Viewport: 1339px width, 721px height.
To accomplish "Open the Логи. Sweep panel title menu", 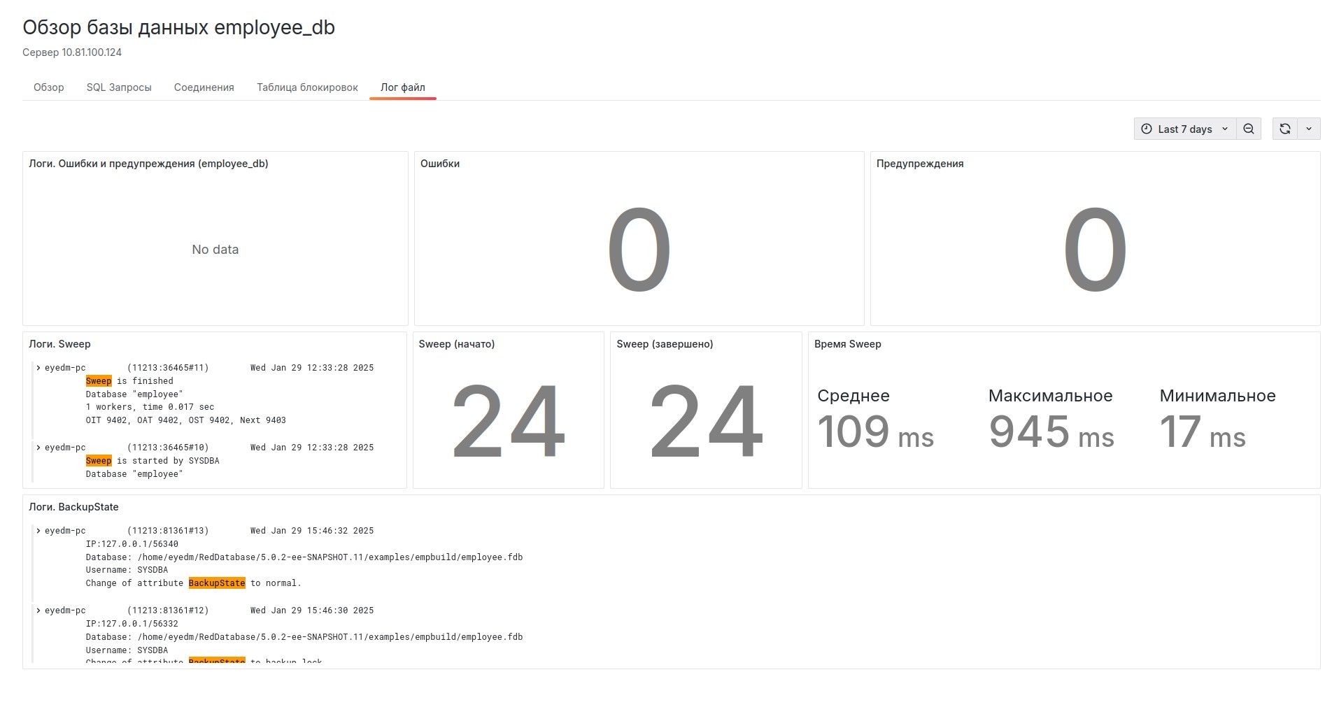I will pos(59,344).
